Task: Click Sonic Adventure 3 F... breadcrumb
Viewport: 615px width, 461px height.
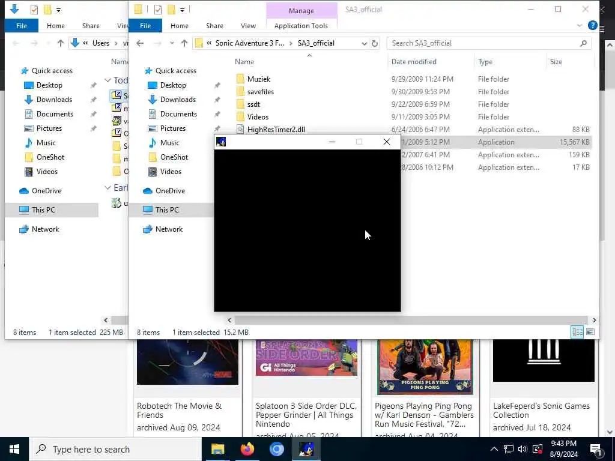Action: pyautogui.click(x=249, y=43)
